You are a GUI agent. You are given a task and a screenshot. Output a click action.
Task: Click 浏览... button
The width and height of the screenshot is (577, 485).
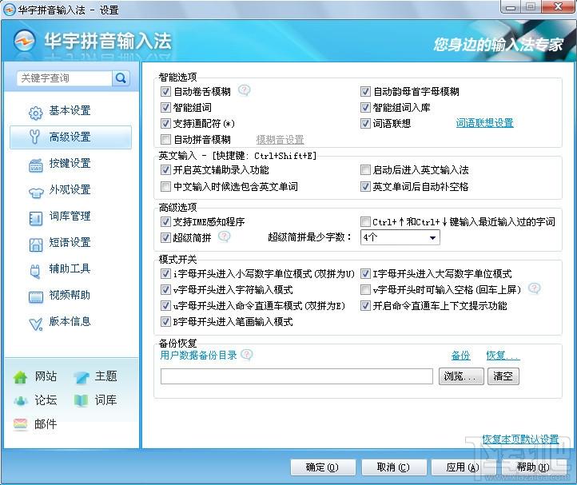[461, 376]
